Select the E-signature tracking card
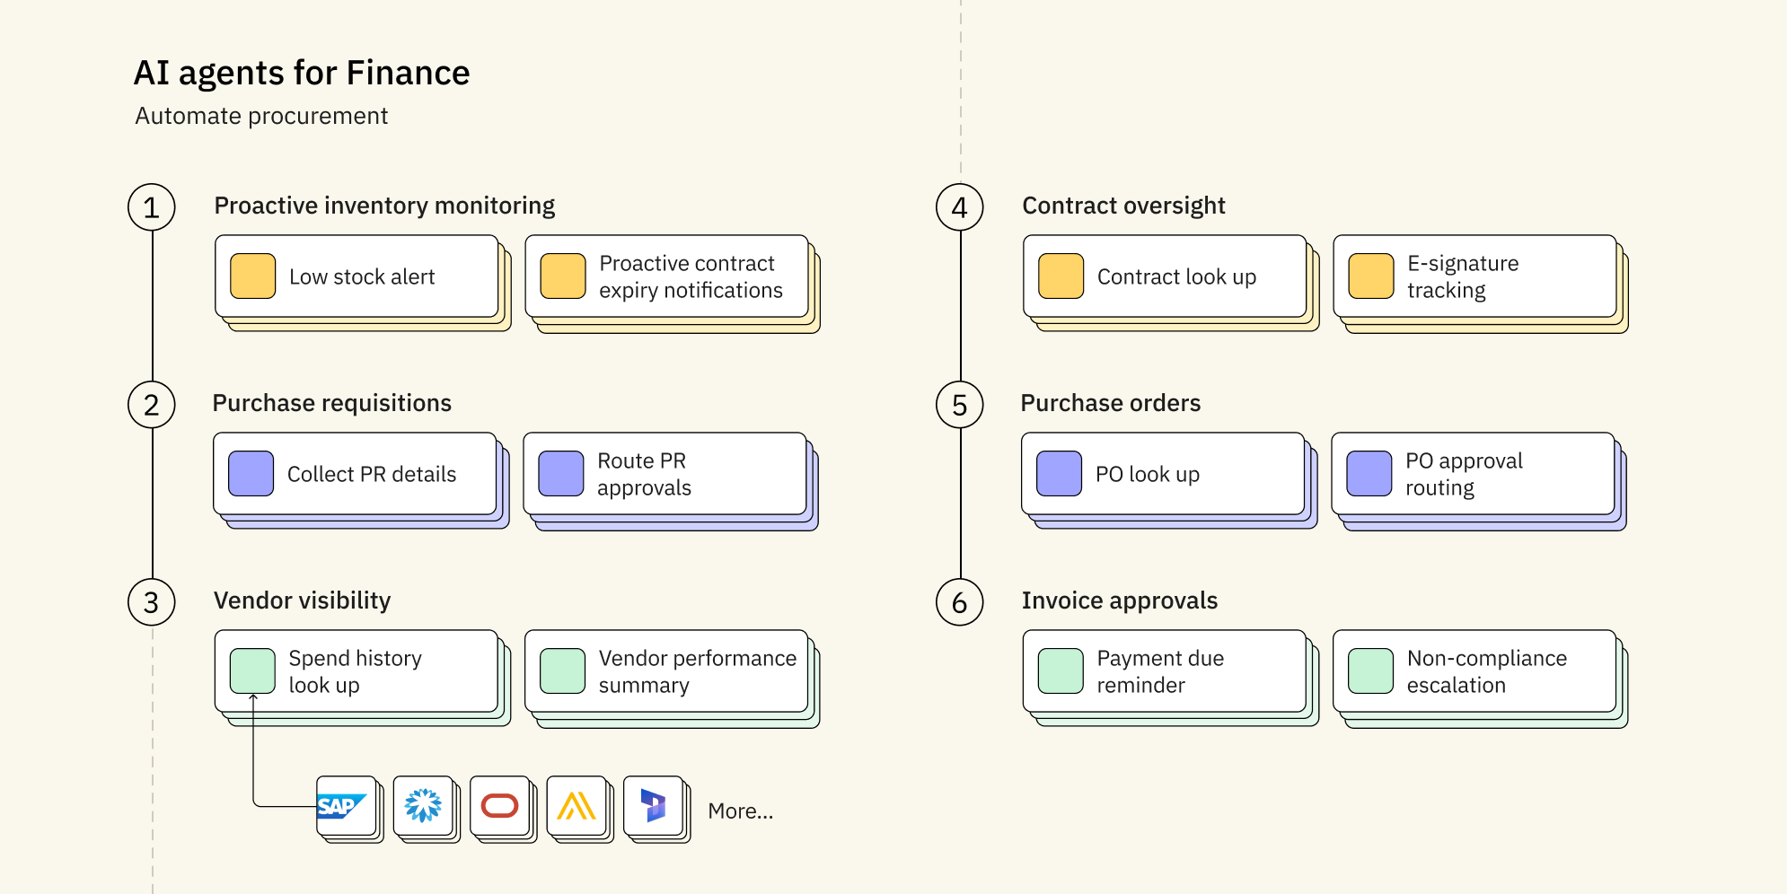This screenshot has width=1787, height=894. 1474,276
